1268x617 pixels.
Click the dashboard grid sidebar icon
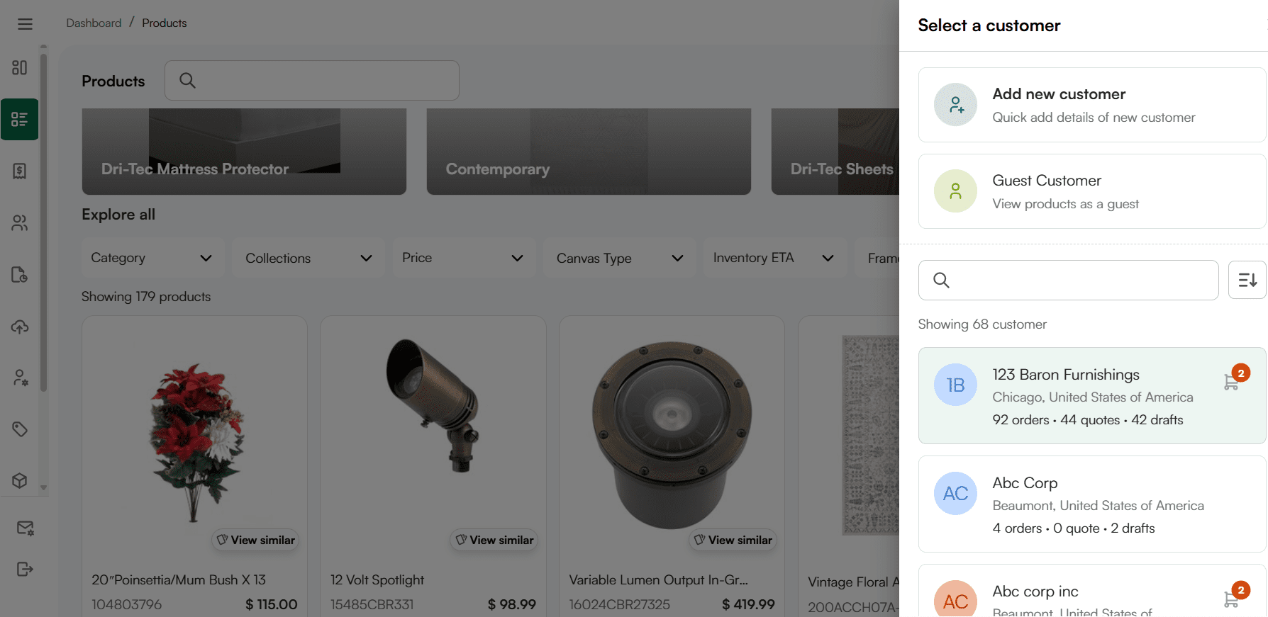20,68
